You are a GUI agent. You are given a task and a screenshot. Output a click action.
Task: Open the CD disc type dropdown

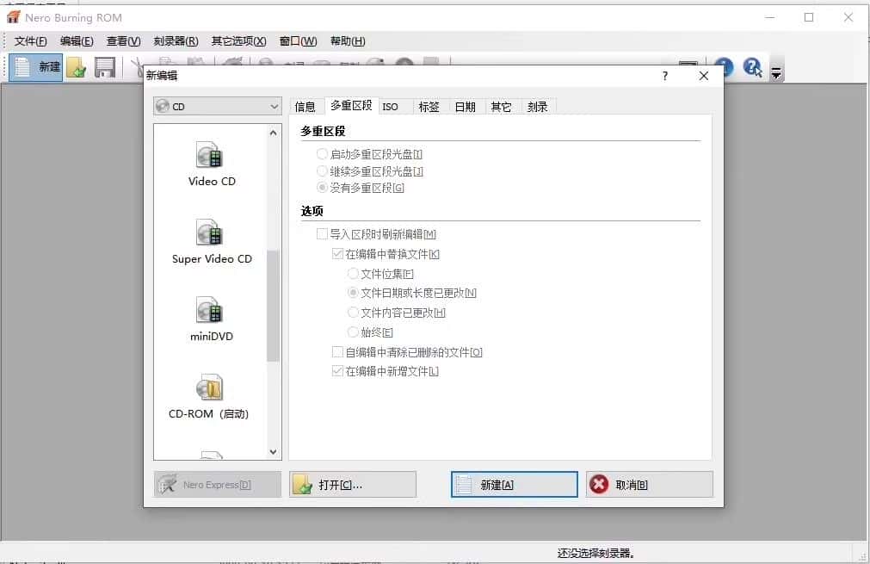[274, 105]
